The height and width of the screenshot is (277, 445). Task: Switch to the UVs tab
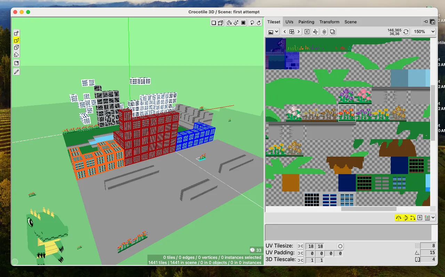pyautogui.click(x=289, y=22)
